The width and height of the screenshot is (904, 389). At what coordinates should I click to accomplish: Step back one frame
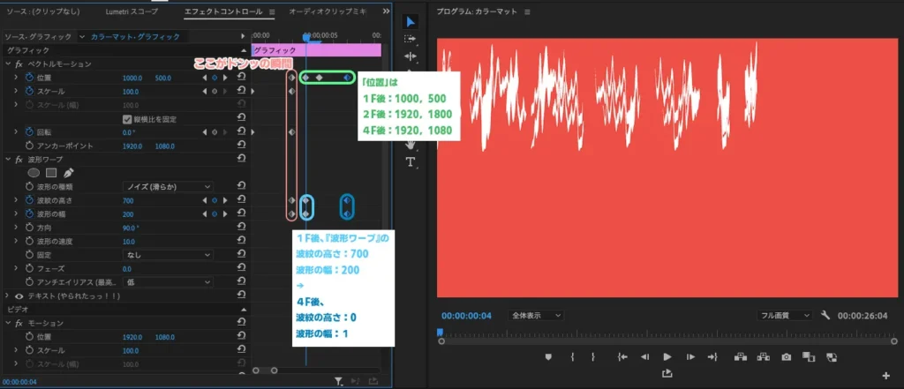[x=645, y=356]
